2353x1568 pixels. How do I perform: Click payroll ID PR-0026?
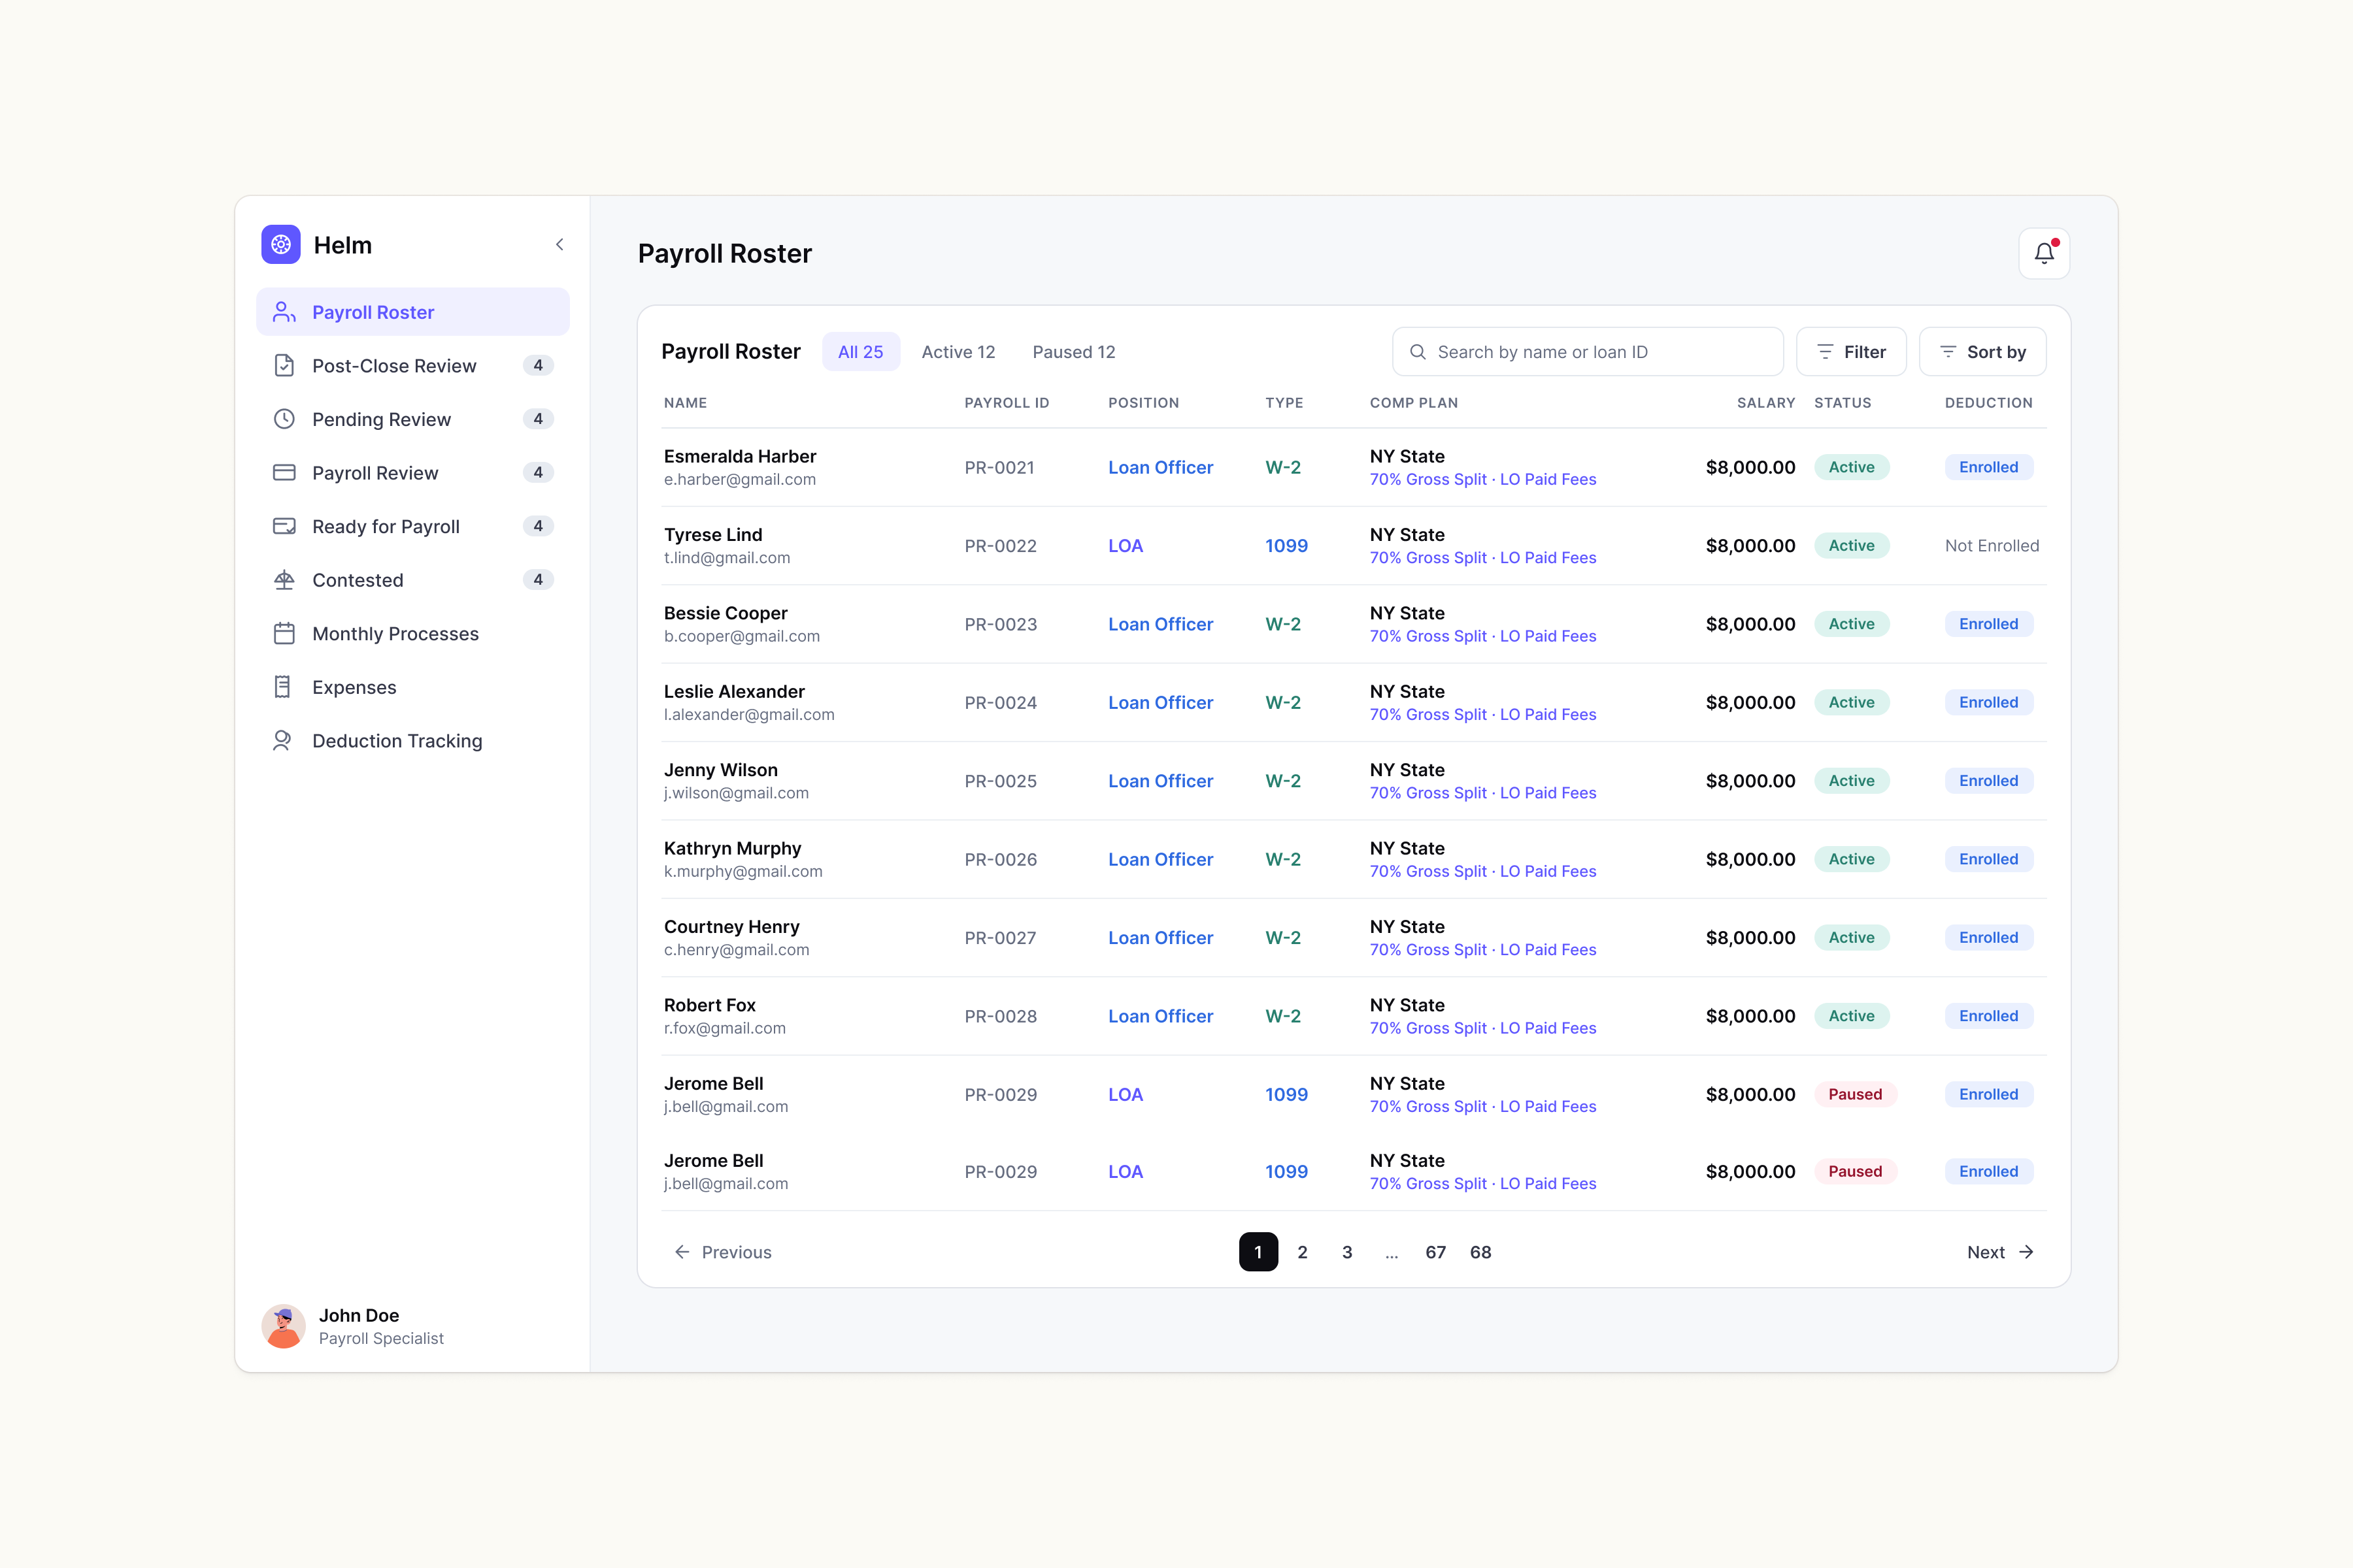tap(1001, 859)
